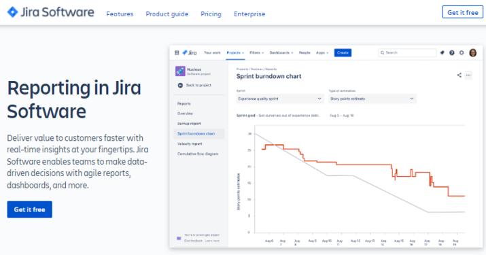Viewport: 486px width, 255px height.
Task: Click the blue Get it free button
Action: coord(30,209)
